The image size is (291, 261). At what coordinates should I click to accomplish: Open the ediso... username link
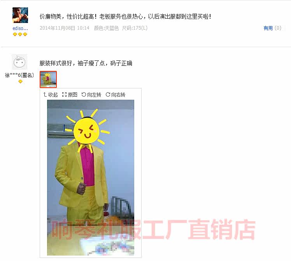(x=20, y=28)
